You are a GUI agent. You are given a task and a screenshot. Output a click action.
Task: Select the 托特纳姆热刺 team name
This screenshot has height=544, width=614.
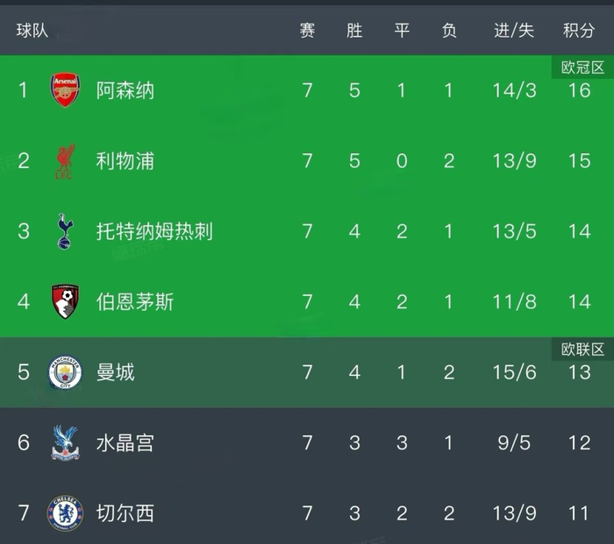pyautogui.click(x=154, y=231)
